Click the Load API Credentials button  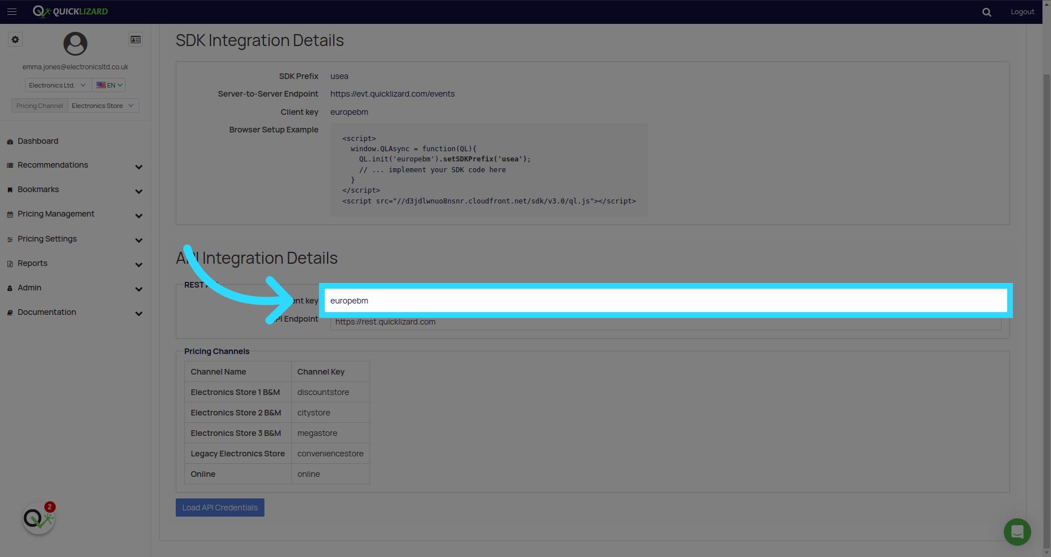(220, 508)
